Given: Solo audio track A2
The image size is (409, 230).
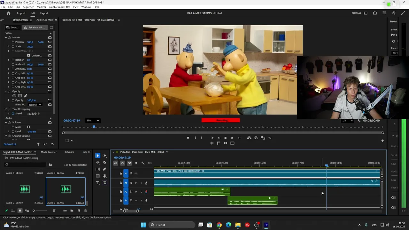Looking at the screenshot, I should click(x=141, y=192).
